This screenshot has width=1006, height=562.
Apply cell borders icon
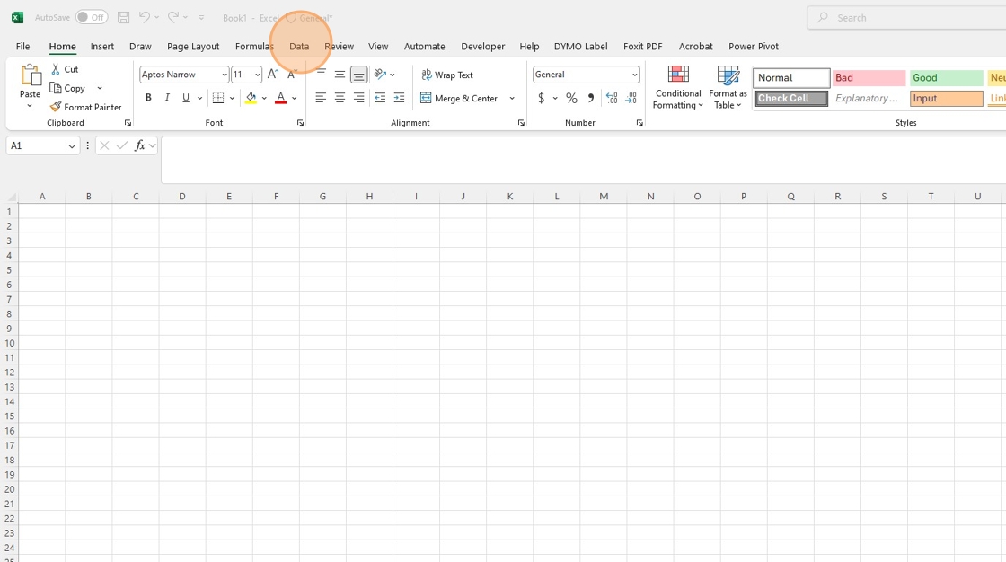[x=218, y=98]
